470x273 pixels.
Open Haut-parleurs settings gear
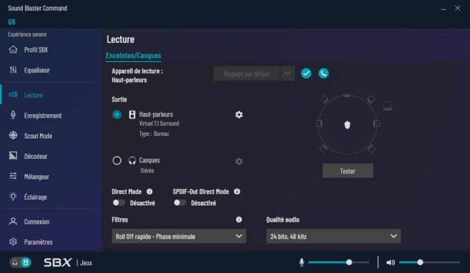239,115
